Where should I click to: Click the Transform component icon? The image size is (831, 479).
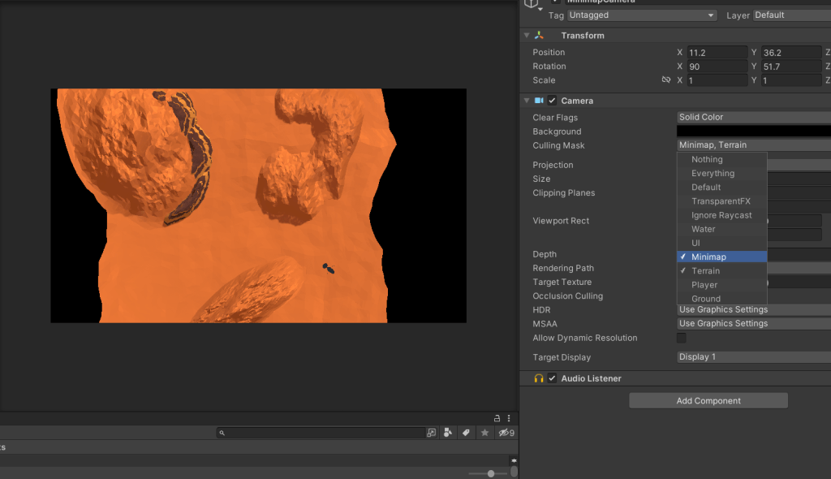coord(539,35)
